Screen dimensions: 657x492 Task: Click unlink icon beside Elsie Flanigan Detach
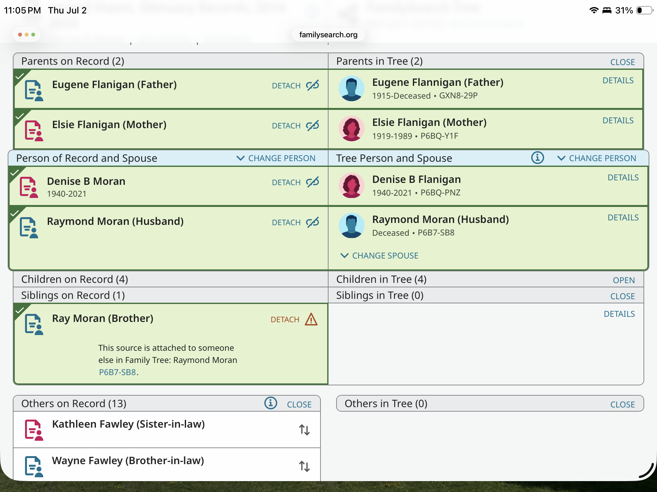(312, 126)
